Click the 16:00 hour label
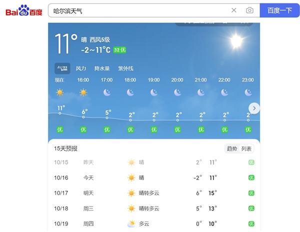This screenshot has width=300, height=232. coord(83,80)
